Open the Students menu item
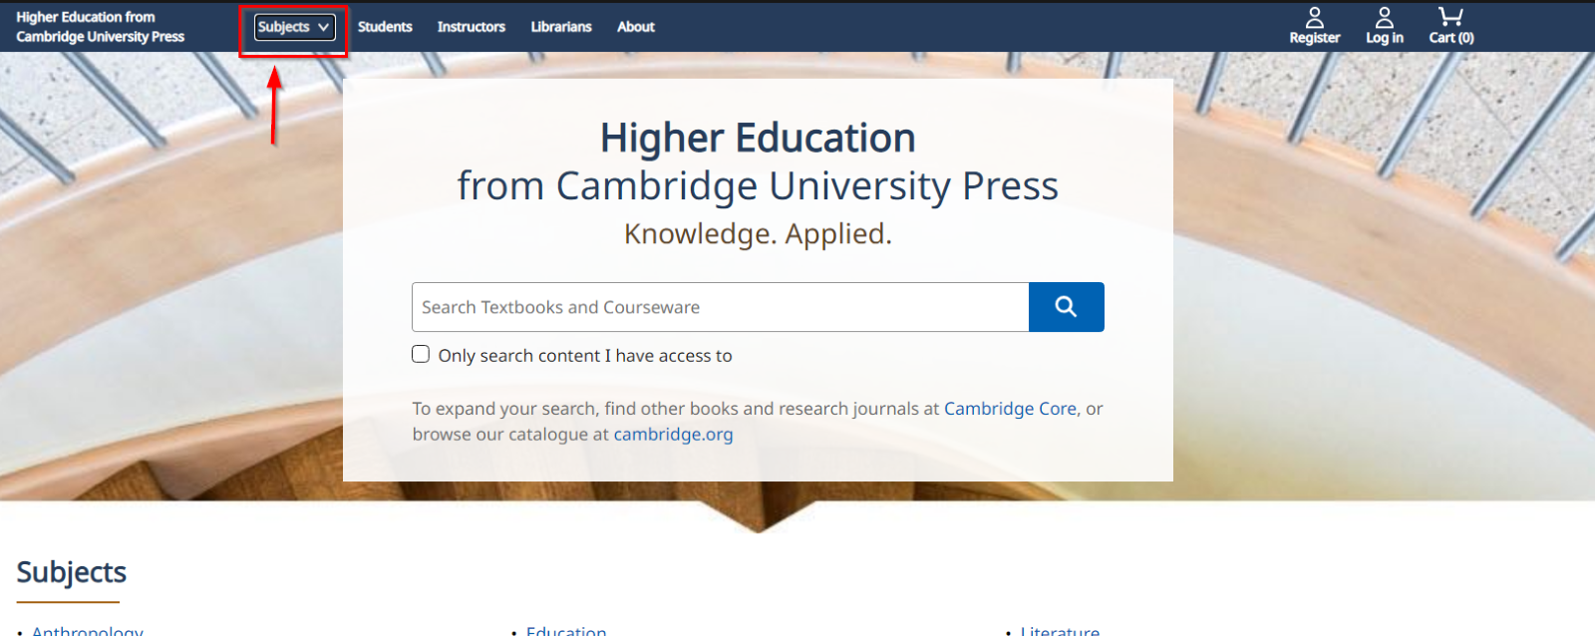 (x=385, y=27)
